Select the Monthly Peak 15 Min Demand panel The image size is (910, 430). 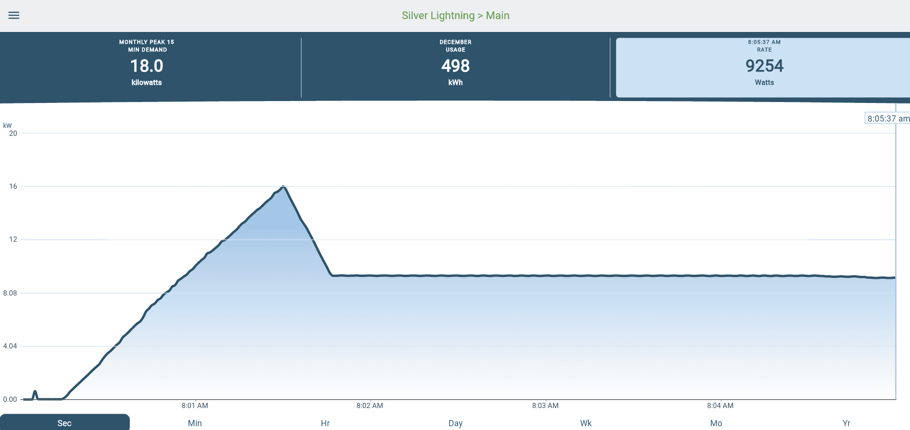pyautogui.click(x=147, y=66)
